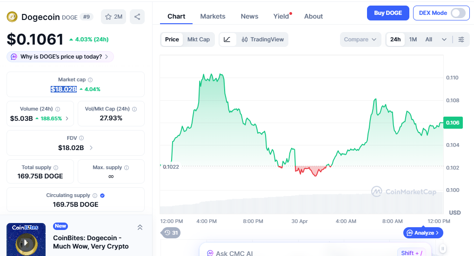Expand Volume (24h) details chevron
The height and width of the screenshot is (256, 474).
coord(67,118)
